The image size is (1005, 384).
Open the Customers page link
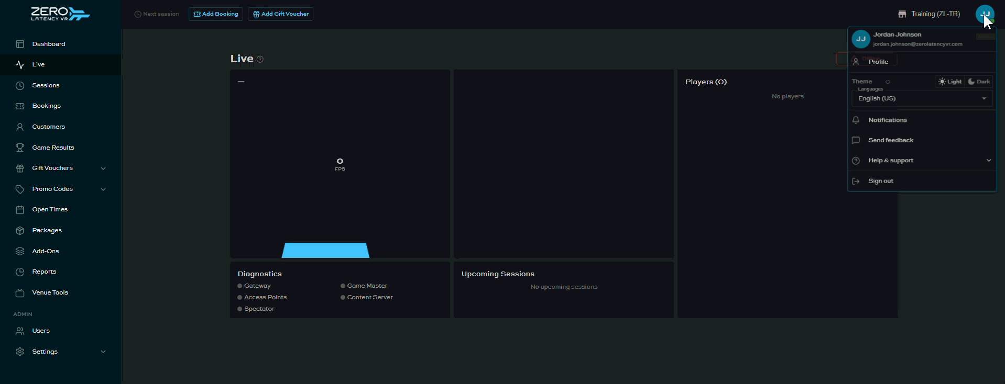(x=60, y=127)
